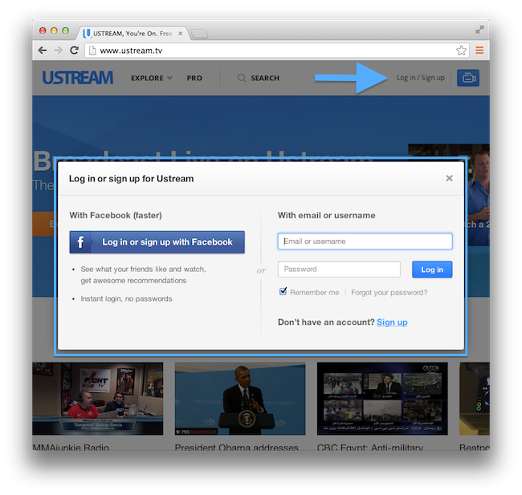
Task: Open the PRO menu item
Action: tap(194, 78)
